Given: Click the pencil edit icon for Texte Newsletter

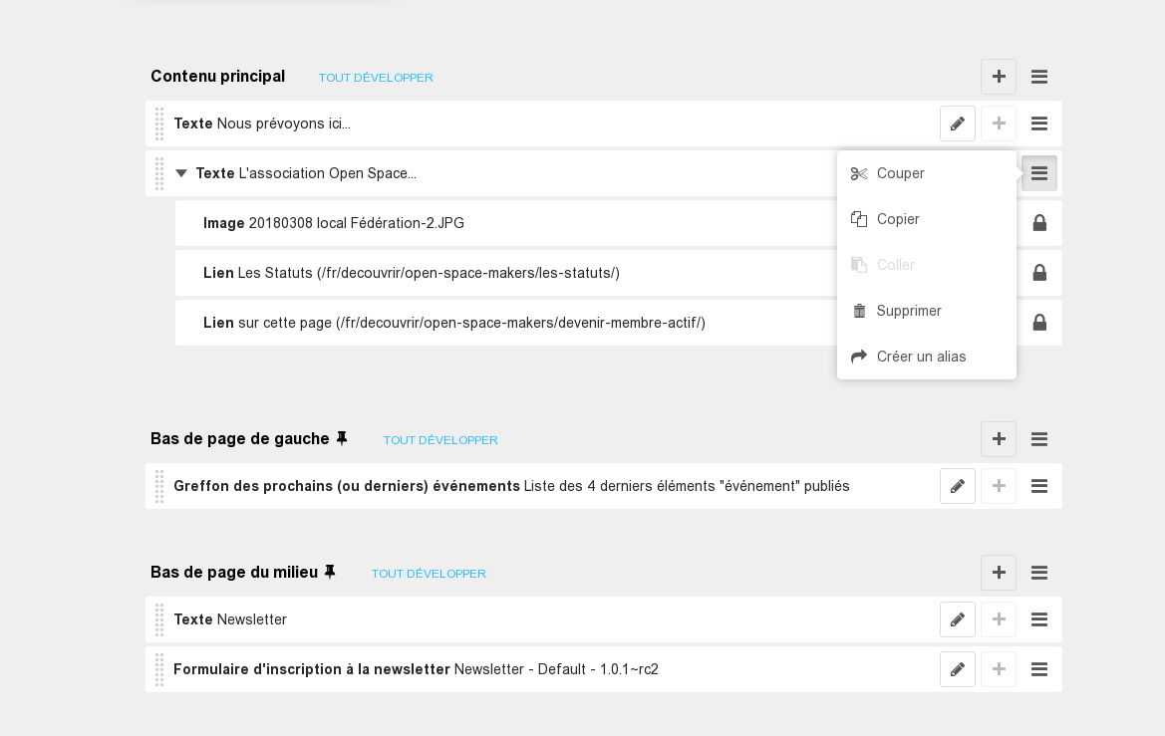Looking at the screenshot, I should coord(957,619).
